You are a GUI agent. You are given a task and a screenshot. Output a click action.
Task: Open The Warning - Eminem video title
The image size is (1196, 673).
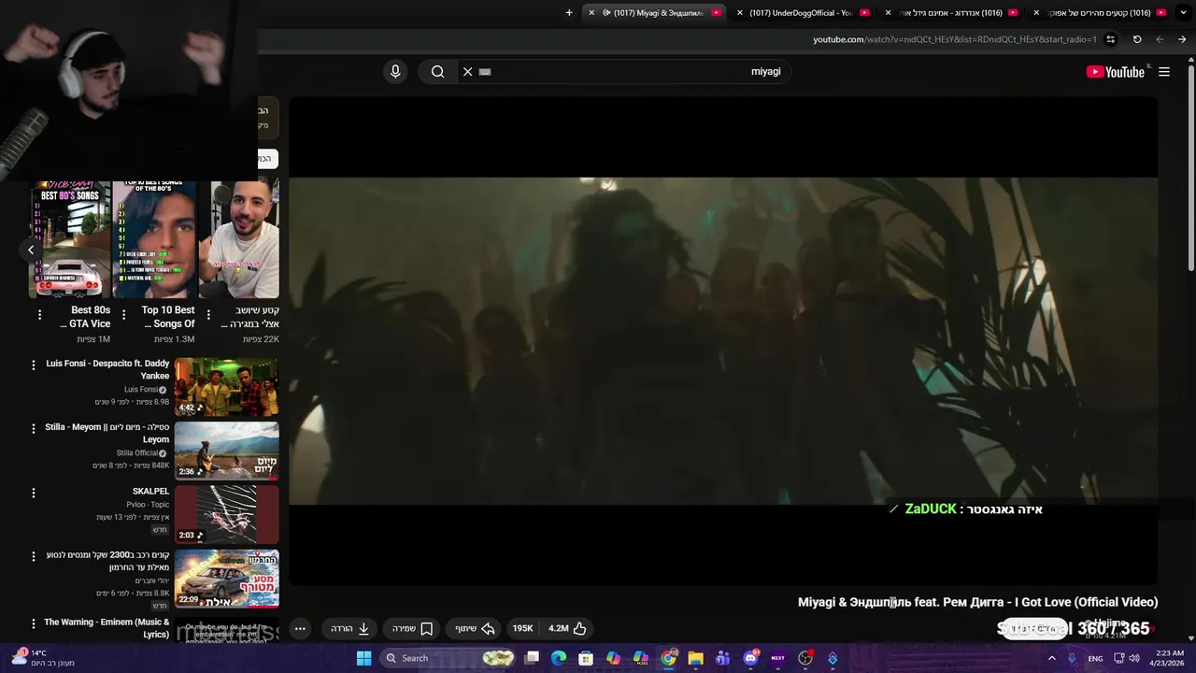tap(107, 628)
